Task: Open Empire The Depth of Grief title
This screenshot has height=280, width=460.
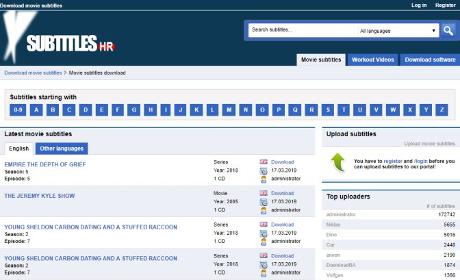Action: (x=45, y=164)
